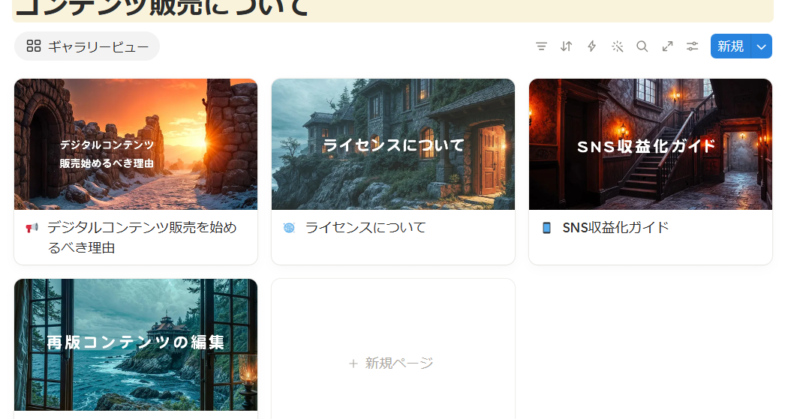797x419 pixels.
Task: Open database as full page with expand arrows
Action: pos(667,46)
